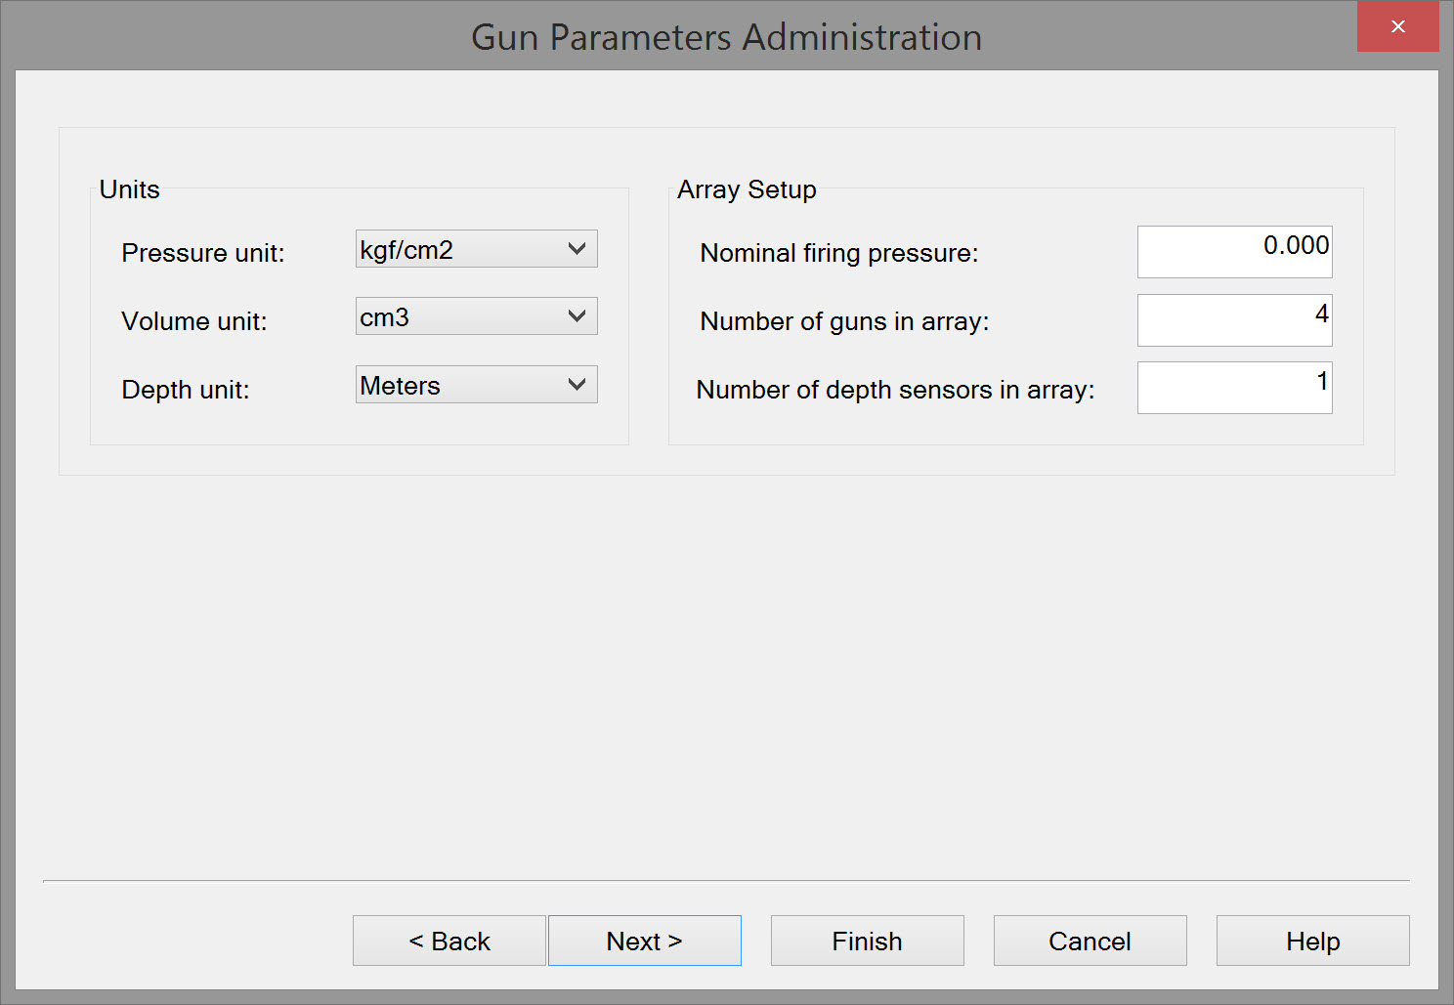This screenshot has width=1454, height=1005.
Task: Click the Nominal firing pressure input field
Action: click(1234, 252)
